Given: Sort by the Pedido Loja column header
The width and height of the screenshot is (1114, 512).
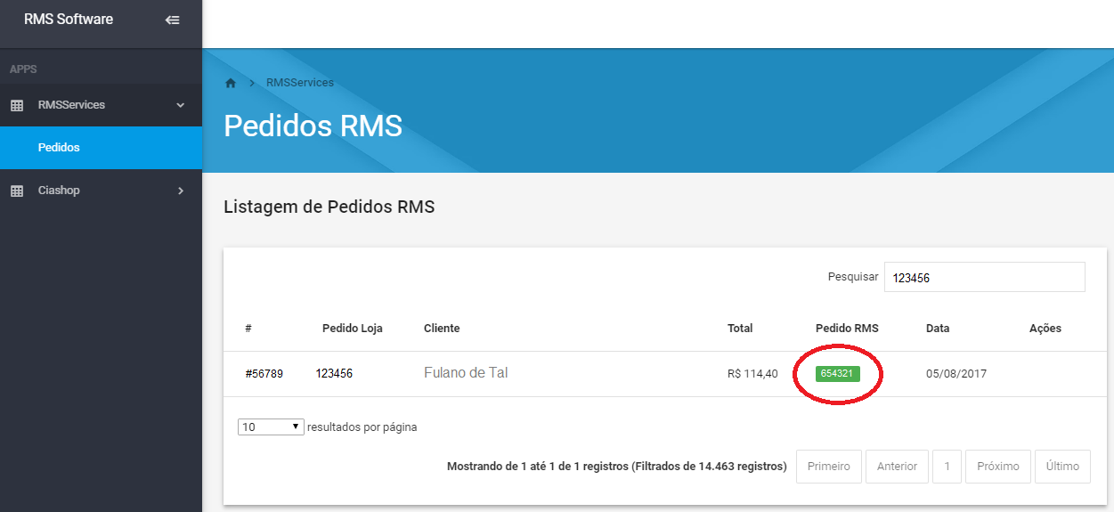Looking at the screenshot, I should point(352,329).
